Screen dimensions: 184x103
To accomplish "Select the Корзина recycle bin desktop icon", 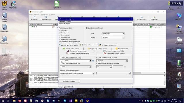I will [x=179, y=87].
